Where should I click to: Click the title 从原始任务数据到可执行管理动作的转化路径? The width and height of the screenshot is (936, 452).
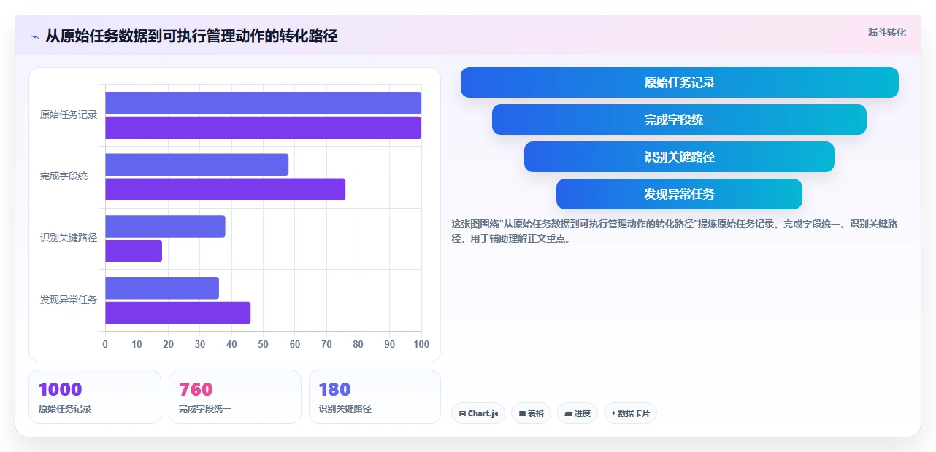coord(191,36)
